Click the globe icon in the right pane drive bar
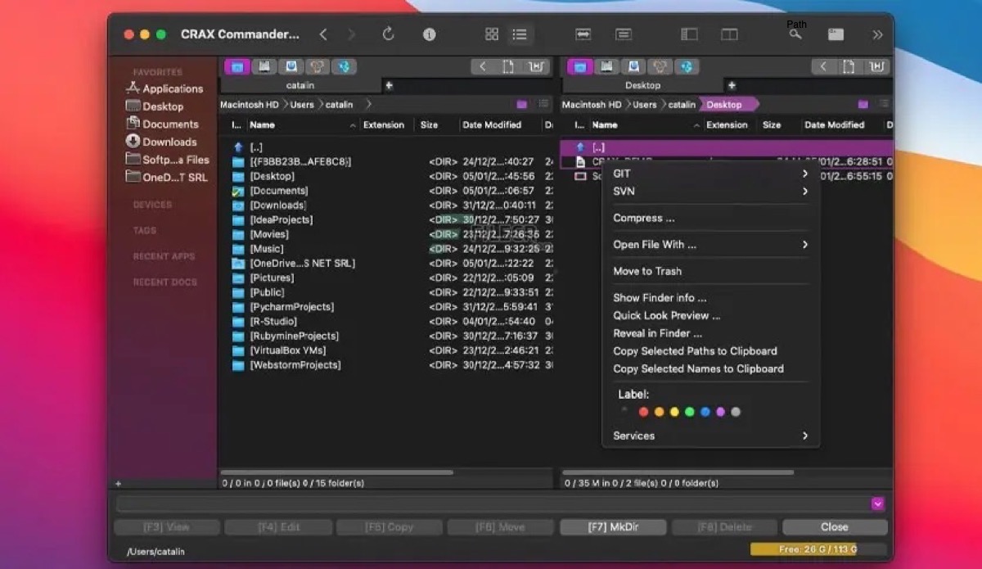The image size is (982, 569). click(687, 66)
